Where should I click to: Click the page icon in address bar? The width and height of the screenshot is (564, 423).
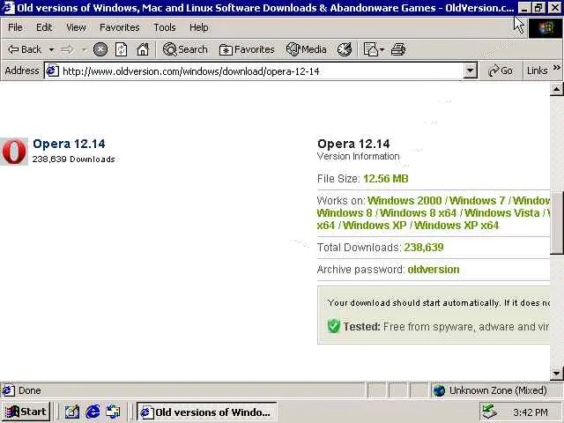tap(53, 70)
